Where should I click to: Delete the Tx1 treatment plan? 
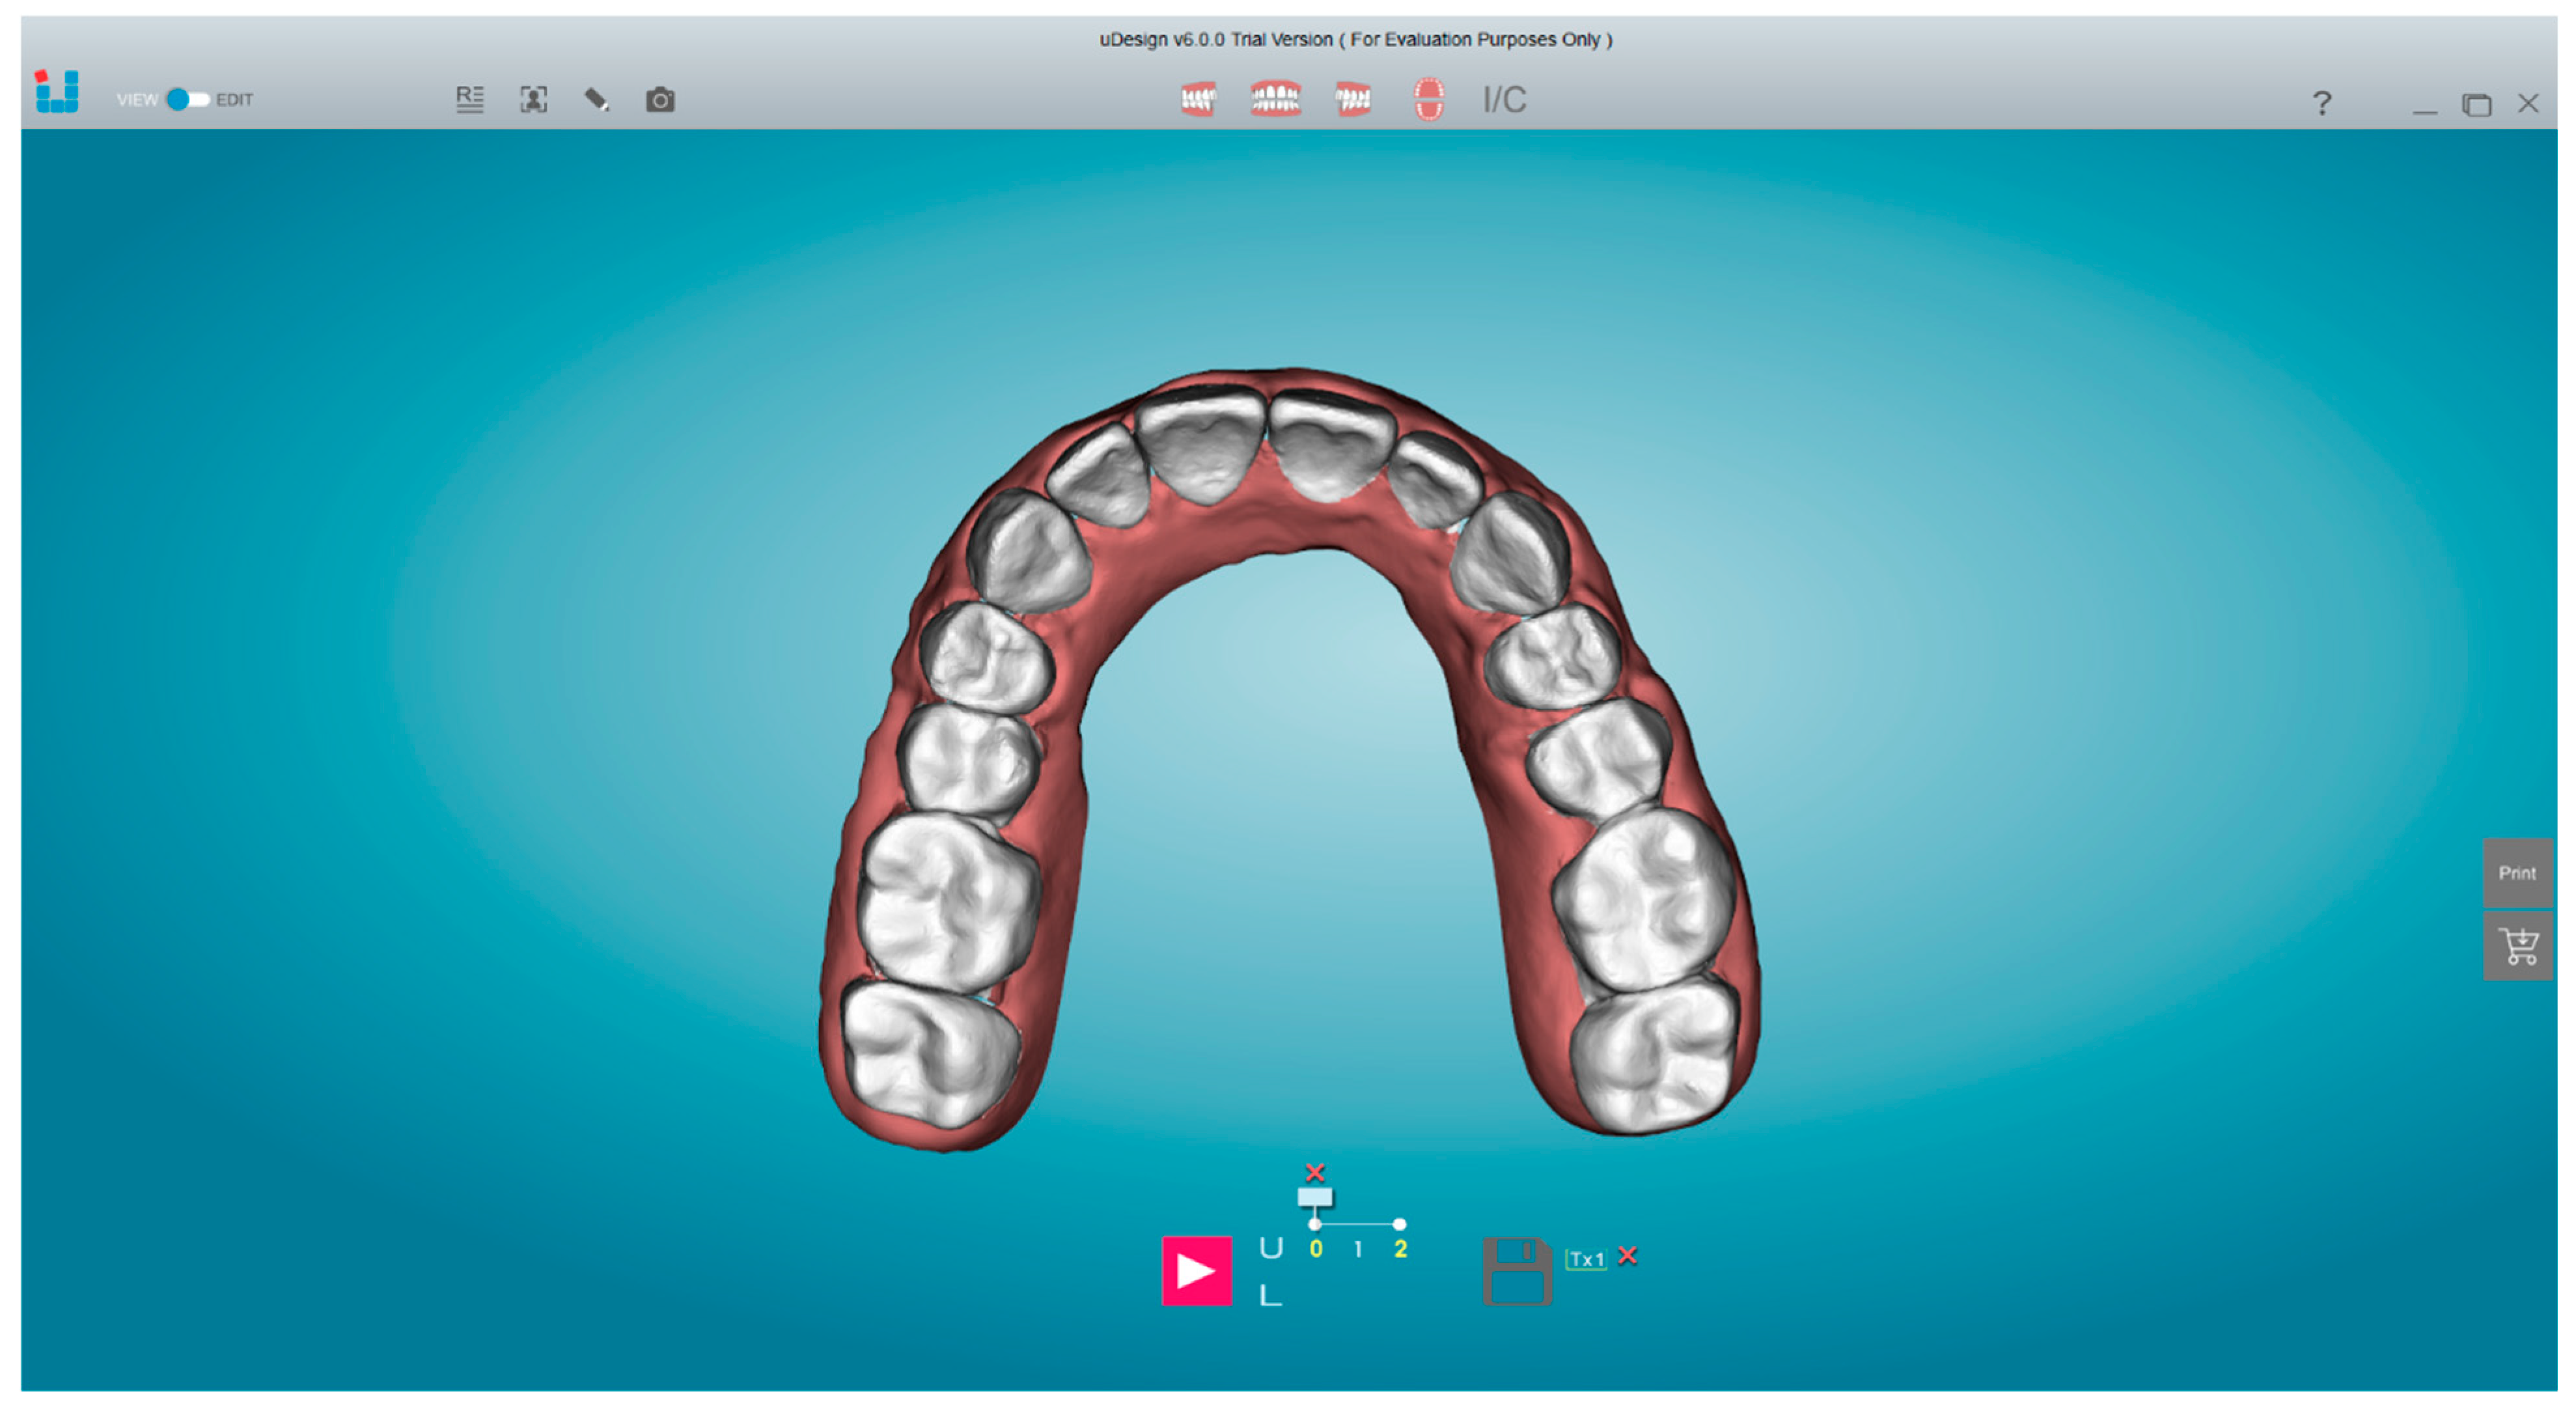tap(1628, 1255)
